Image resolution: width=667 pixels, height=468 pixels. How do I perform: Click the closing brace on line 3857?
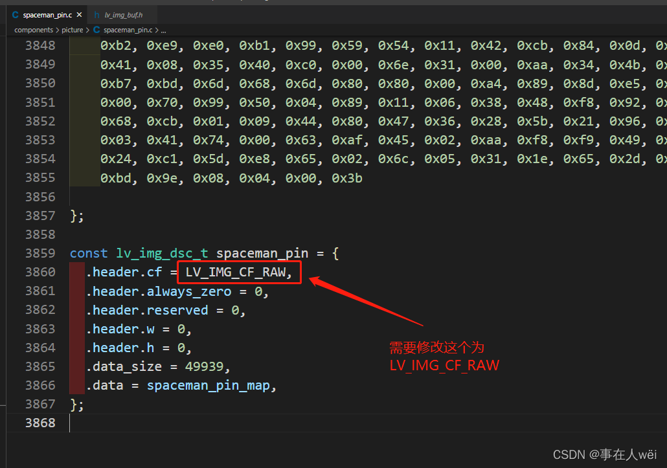pos(74,216)
